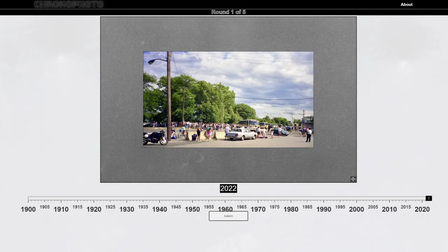Click the 1900 label on the timeline
The image size is (448, 252).
(28, 209)
